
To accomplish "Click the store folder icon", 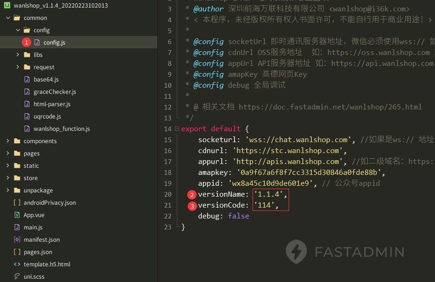I will (17, 178).
